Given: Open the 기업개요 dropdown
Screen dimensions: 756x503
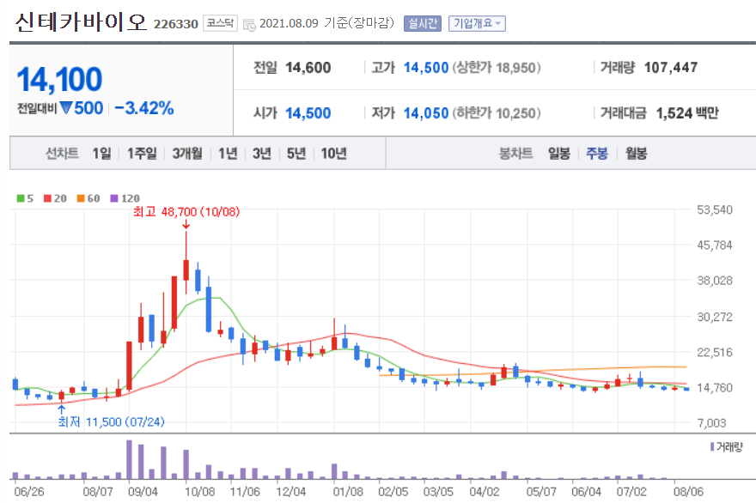Looking at the screenshot, I should click(477, 23).
